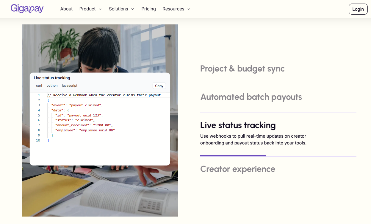Click the Login button
Screen dimensions: 371x224
(x=358, y=9)
